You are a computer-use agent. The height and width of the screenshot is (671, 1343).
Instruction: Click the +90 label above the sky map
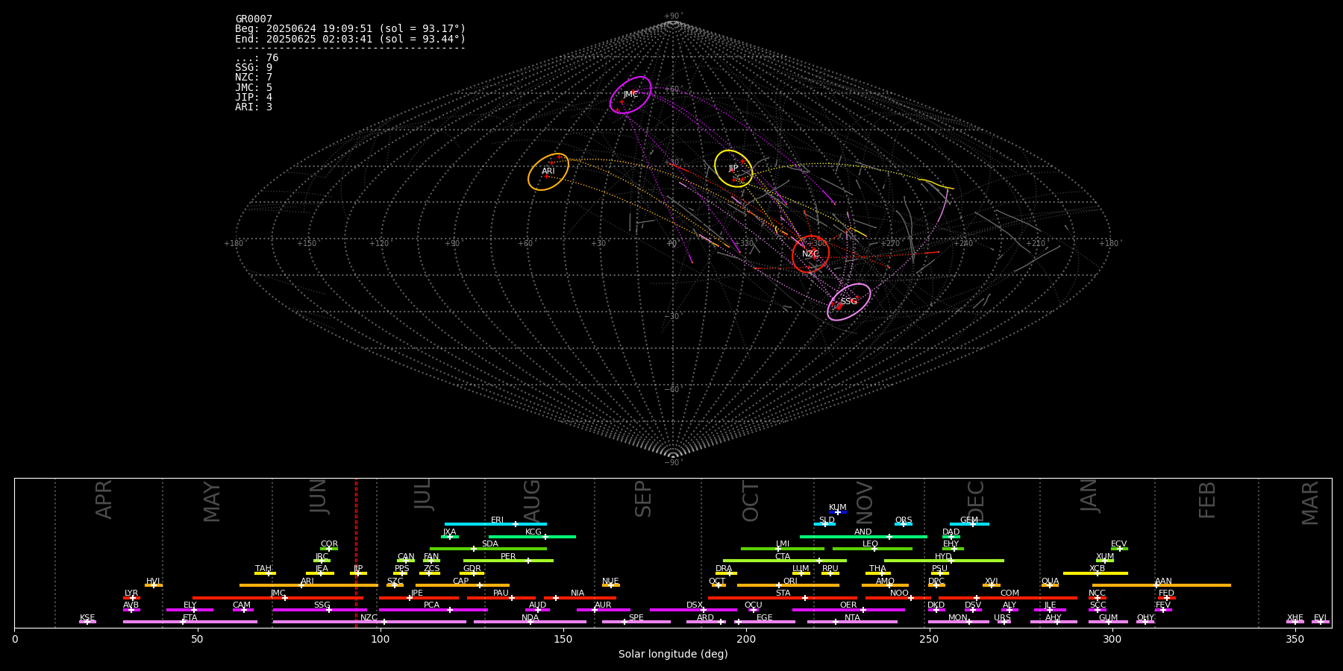pyautogui.click(x=673, y=16)
